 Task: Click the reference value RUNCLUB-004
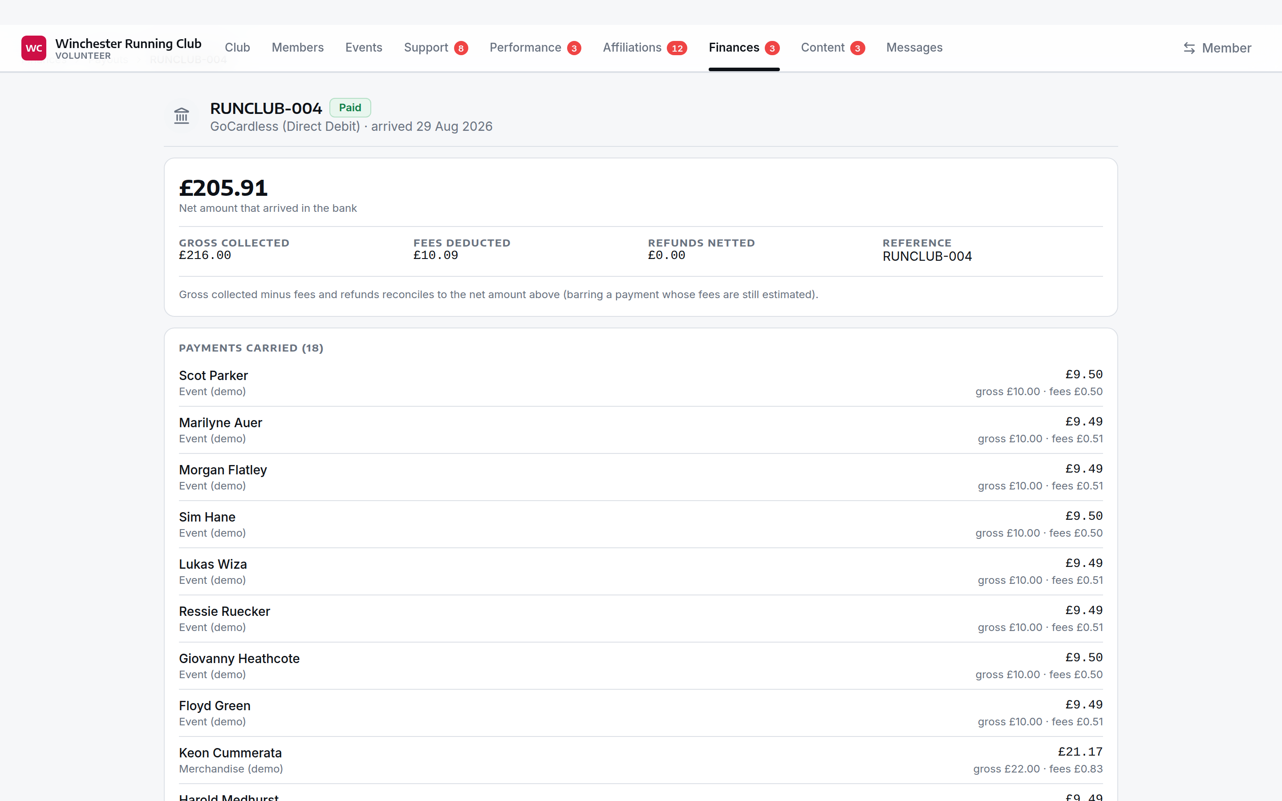(x=927, y=256)
